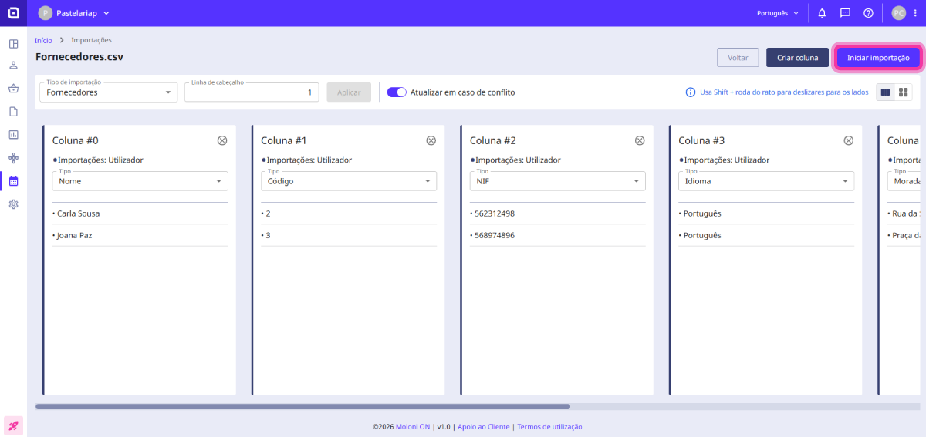The height and width of the screenshot is (437, 926).
Task: Open the help question mark icon
Action: coord(868,13)
